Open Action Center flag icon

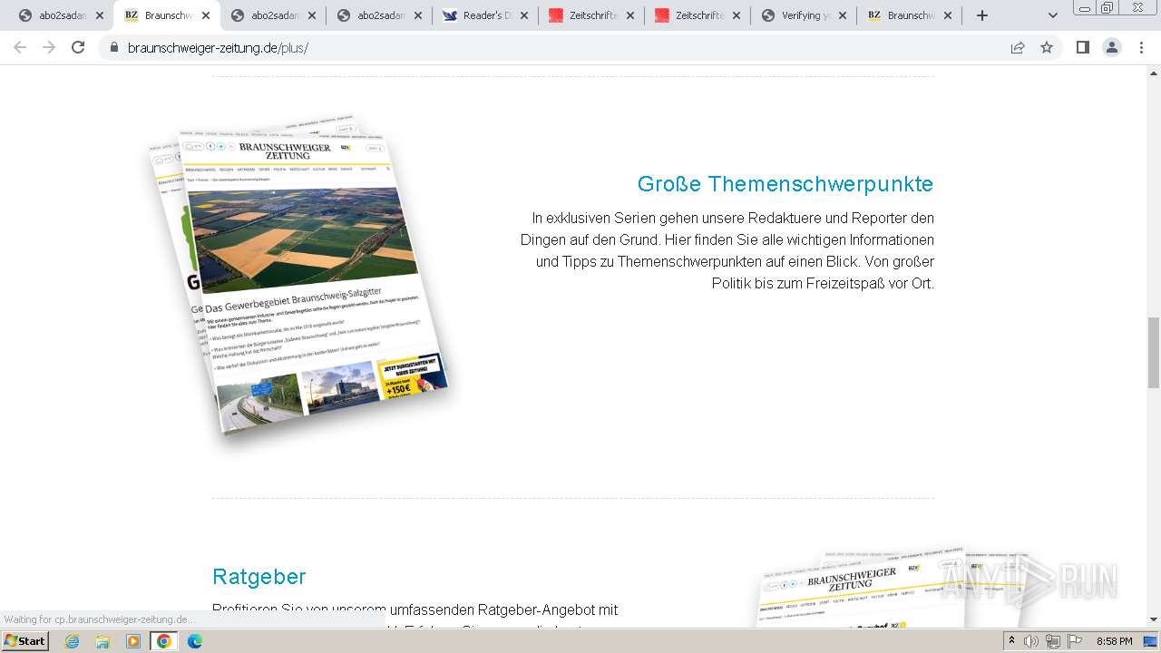(1075, 641)
